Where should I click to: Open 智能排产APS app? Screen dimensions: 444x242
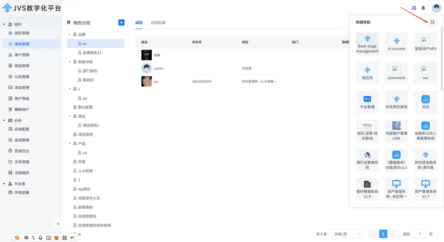pyautogui.click(x=425, y=44)
